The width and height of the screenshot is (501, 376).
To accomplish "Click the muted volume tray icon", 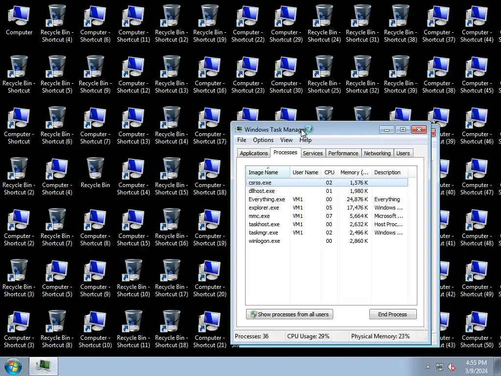I will pyautogui.click(x=452, y=367).
